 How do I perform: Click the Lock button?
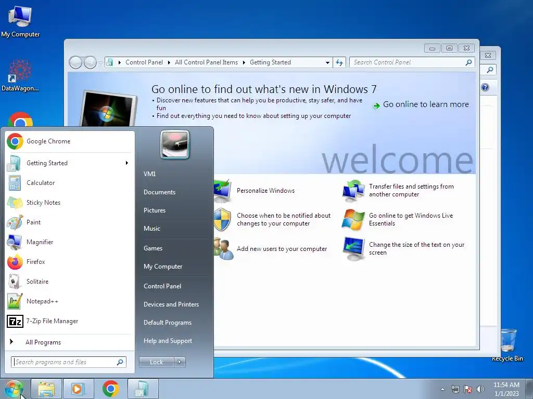tap(156, 362)
